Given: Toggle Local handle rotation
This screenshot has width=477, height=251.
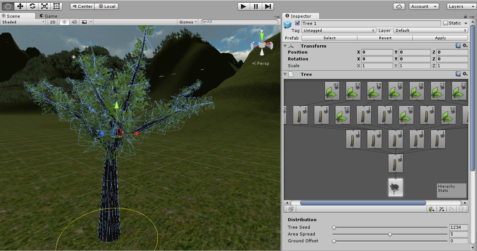Looking at the screenshot, I should tap(107, 6).
